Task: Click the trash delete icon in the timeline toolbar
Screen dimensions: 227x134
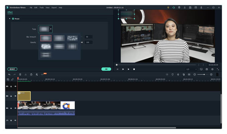Action: pos(20,75)
